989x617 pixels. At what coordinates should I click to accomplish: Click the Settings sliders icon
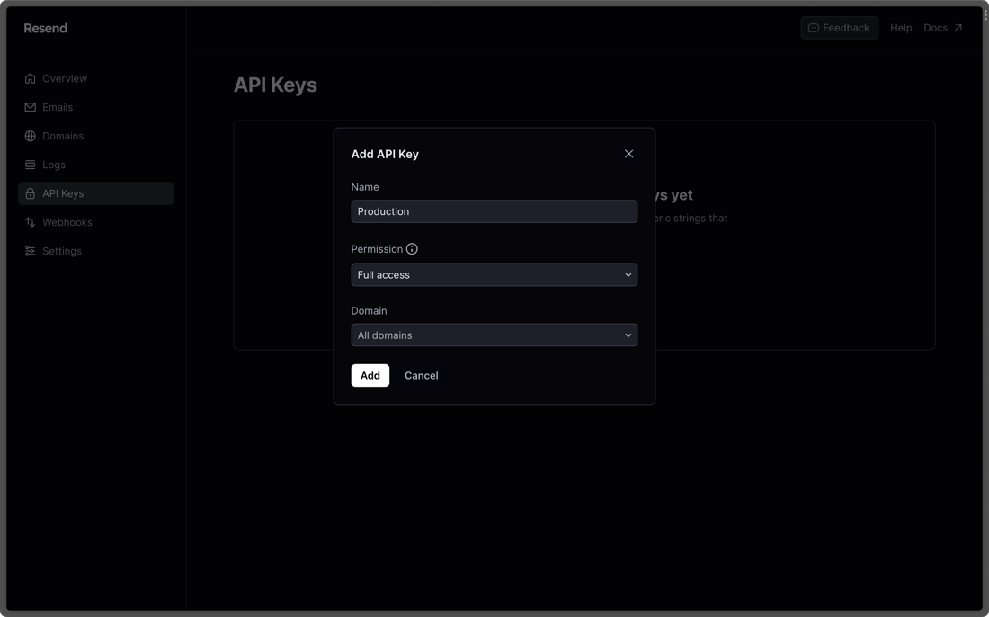tap(30, 251)
